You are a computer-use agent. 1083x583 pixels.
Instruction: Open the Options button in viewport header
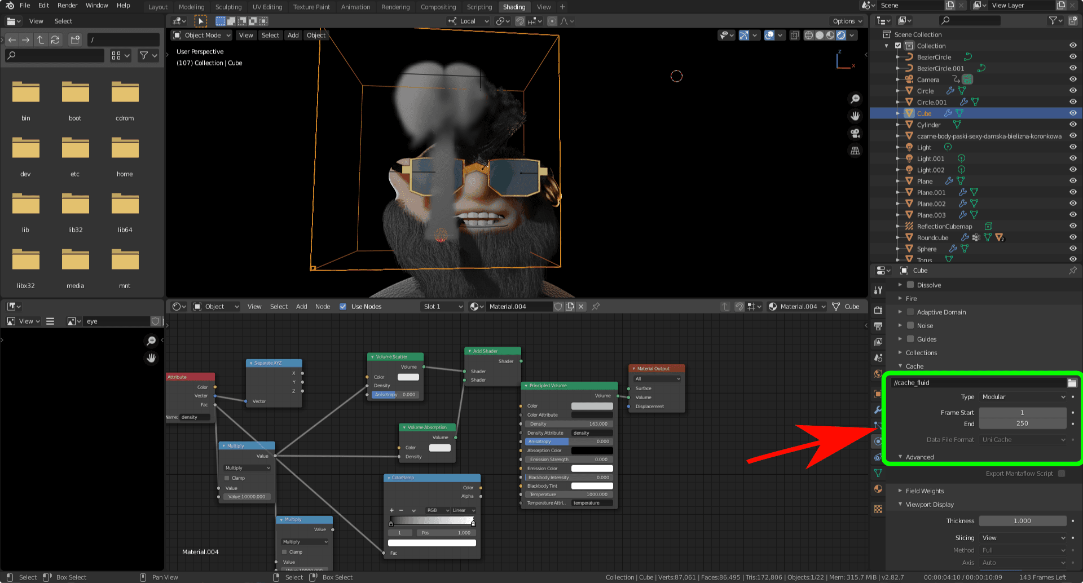[x=847, y=21]
